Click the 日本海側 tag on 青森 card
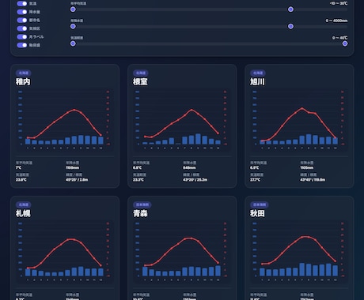Image resolution: width=364 pixels, height=300 pixels. click(142, 204)
